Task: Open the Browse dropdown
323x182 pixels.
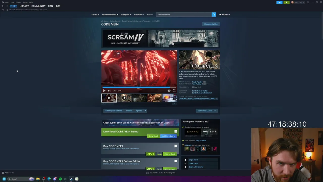Action: 95,14
